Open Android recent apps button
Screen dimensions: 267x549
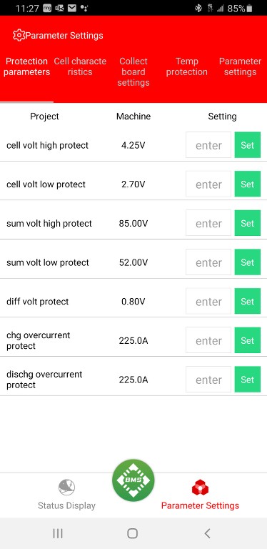pos(58,533)
